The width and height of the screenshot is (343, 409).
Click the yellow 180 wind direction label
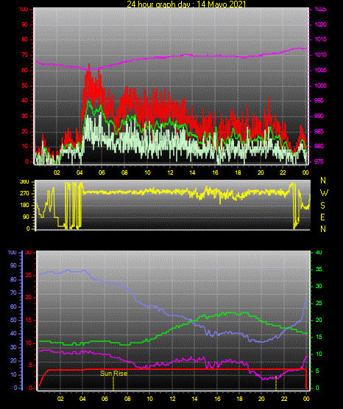pyautogui.click(x=24, y=206)
